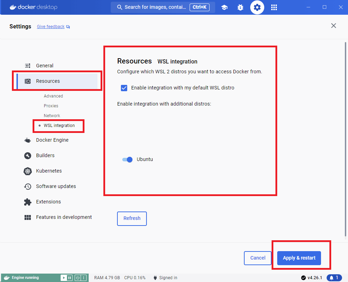Click the Extensions puzzle piece icon

point(28,202)
